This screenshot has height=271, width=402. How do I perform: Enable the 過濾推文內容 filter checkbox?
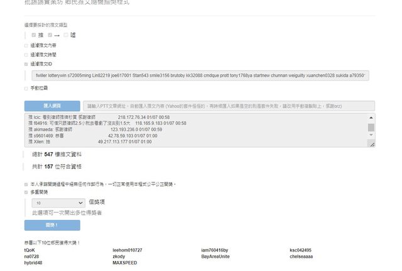[26, 45]
